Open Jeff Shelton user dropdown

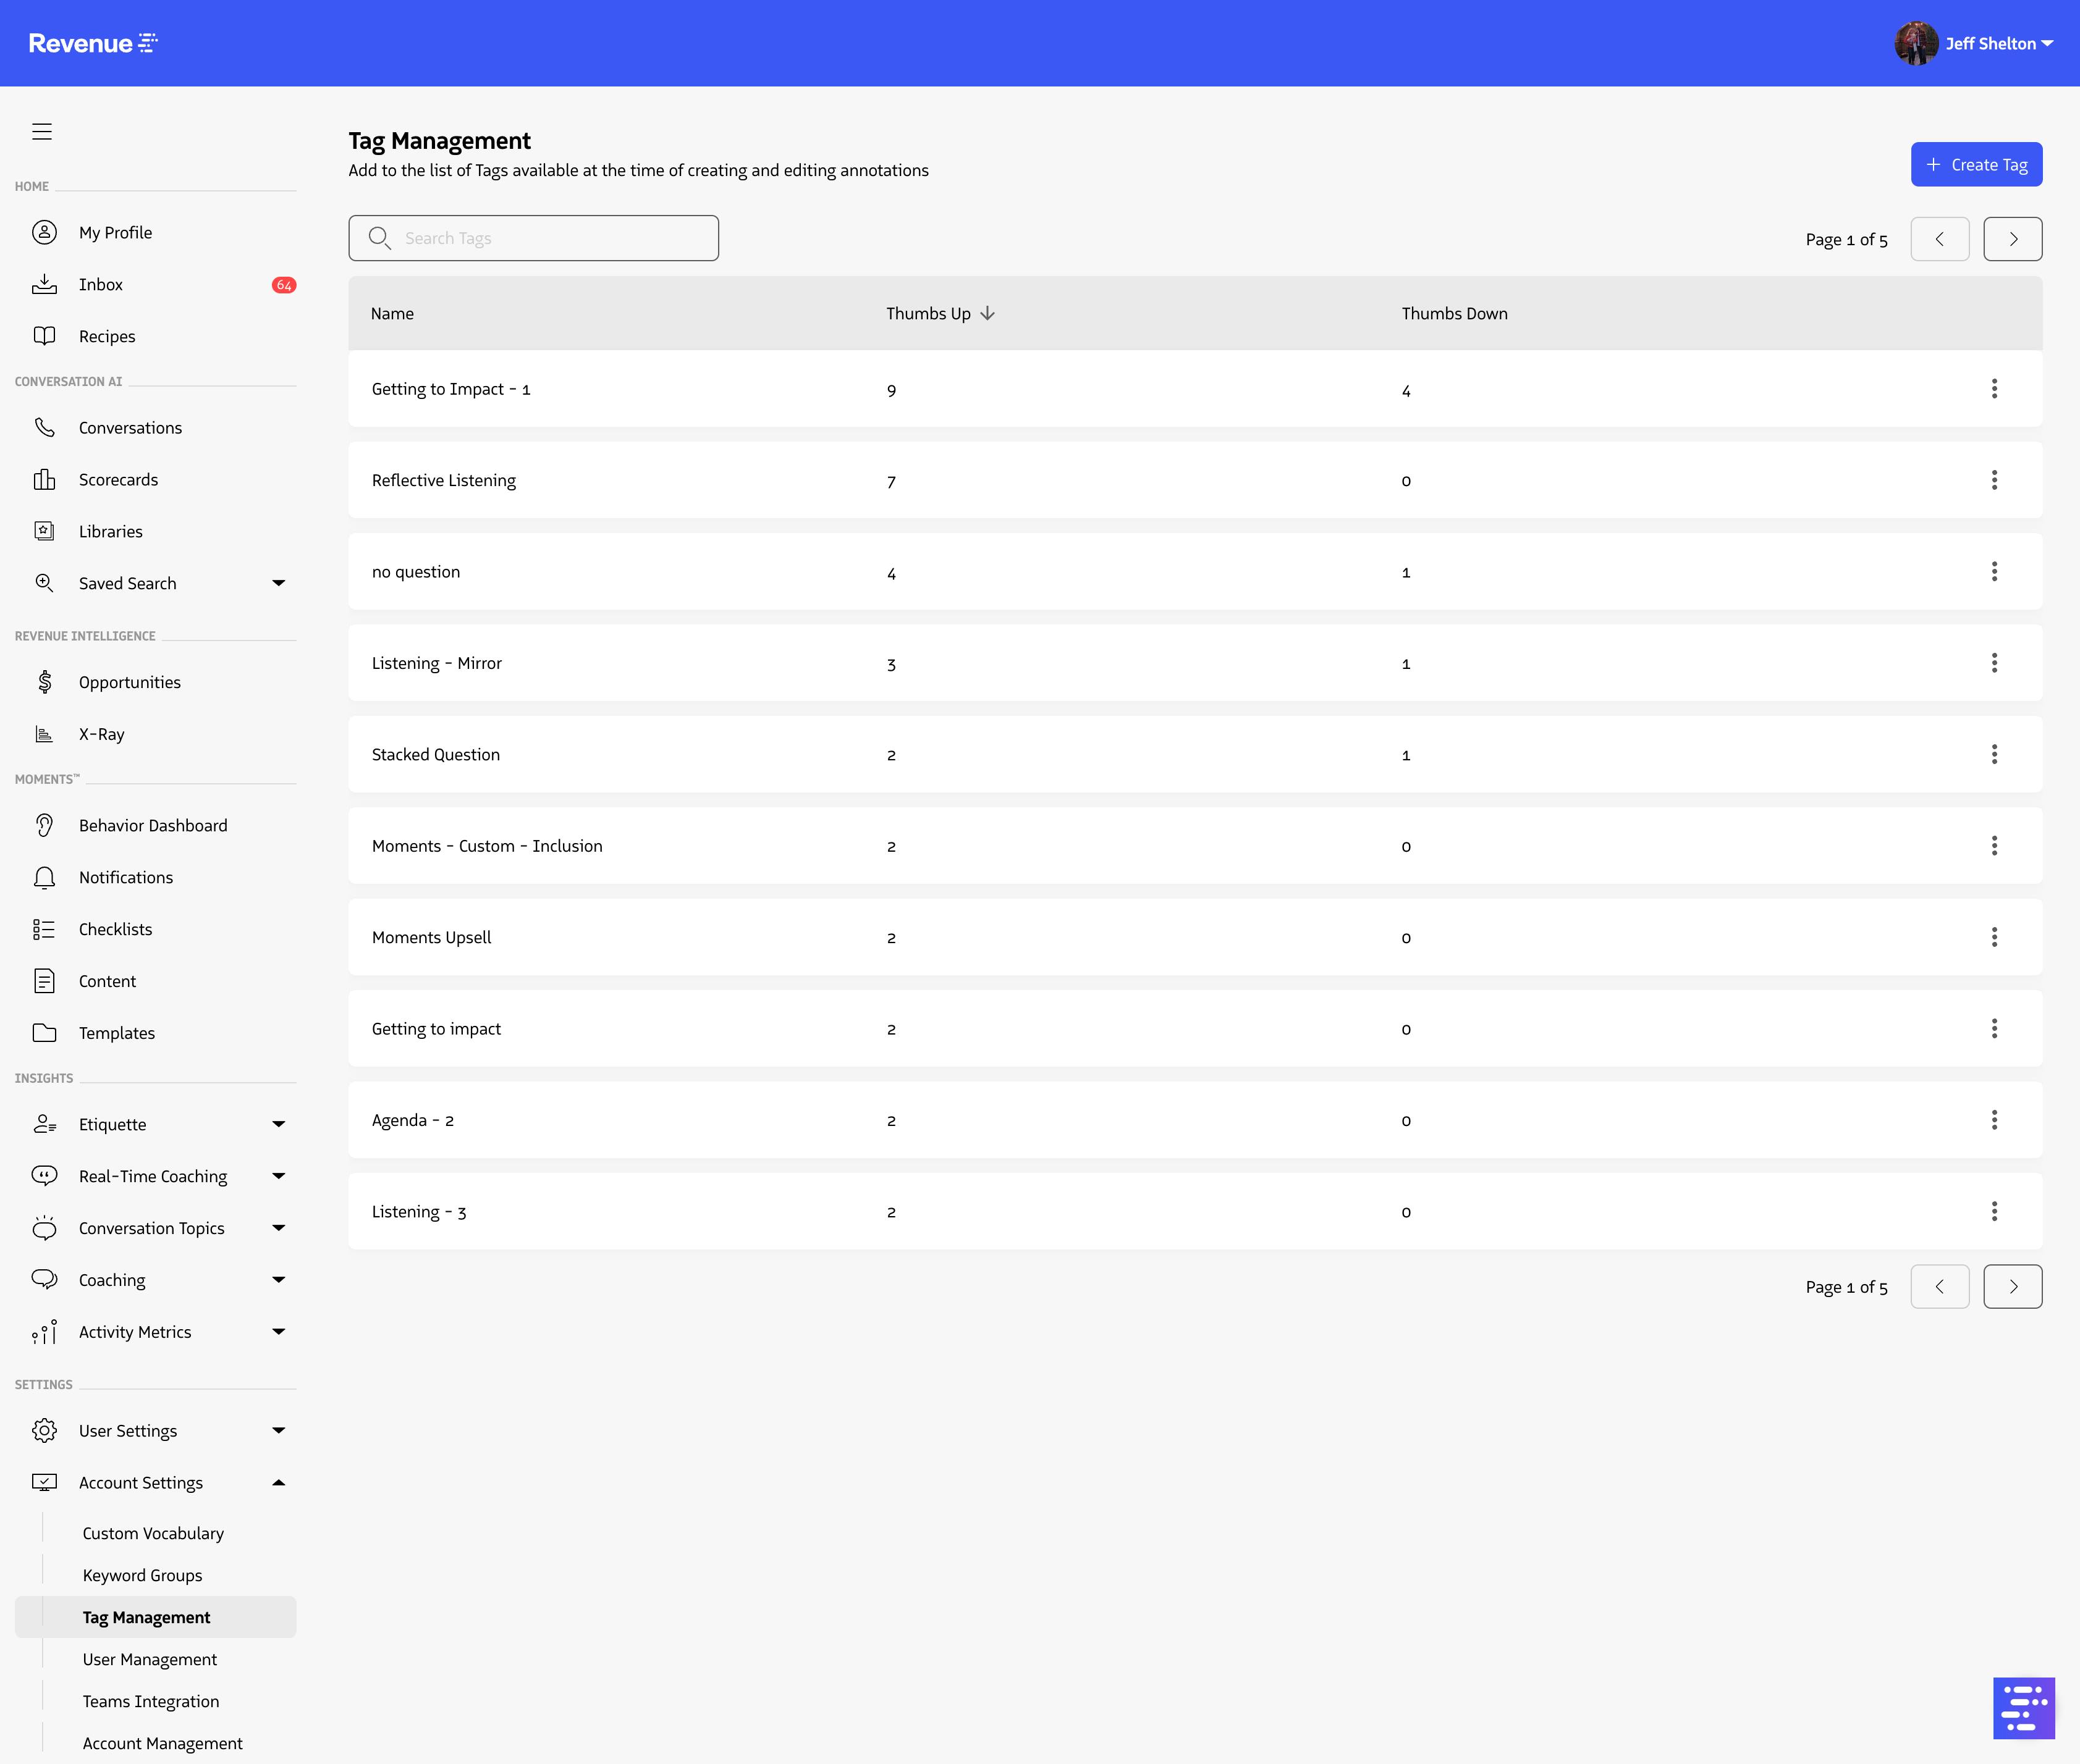[x=1975, y=44]
